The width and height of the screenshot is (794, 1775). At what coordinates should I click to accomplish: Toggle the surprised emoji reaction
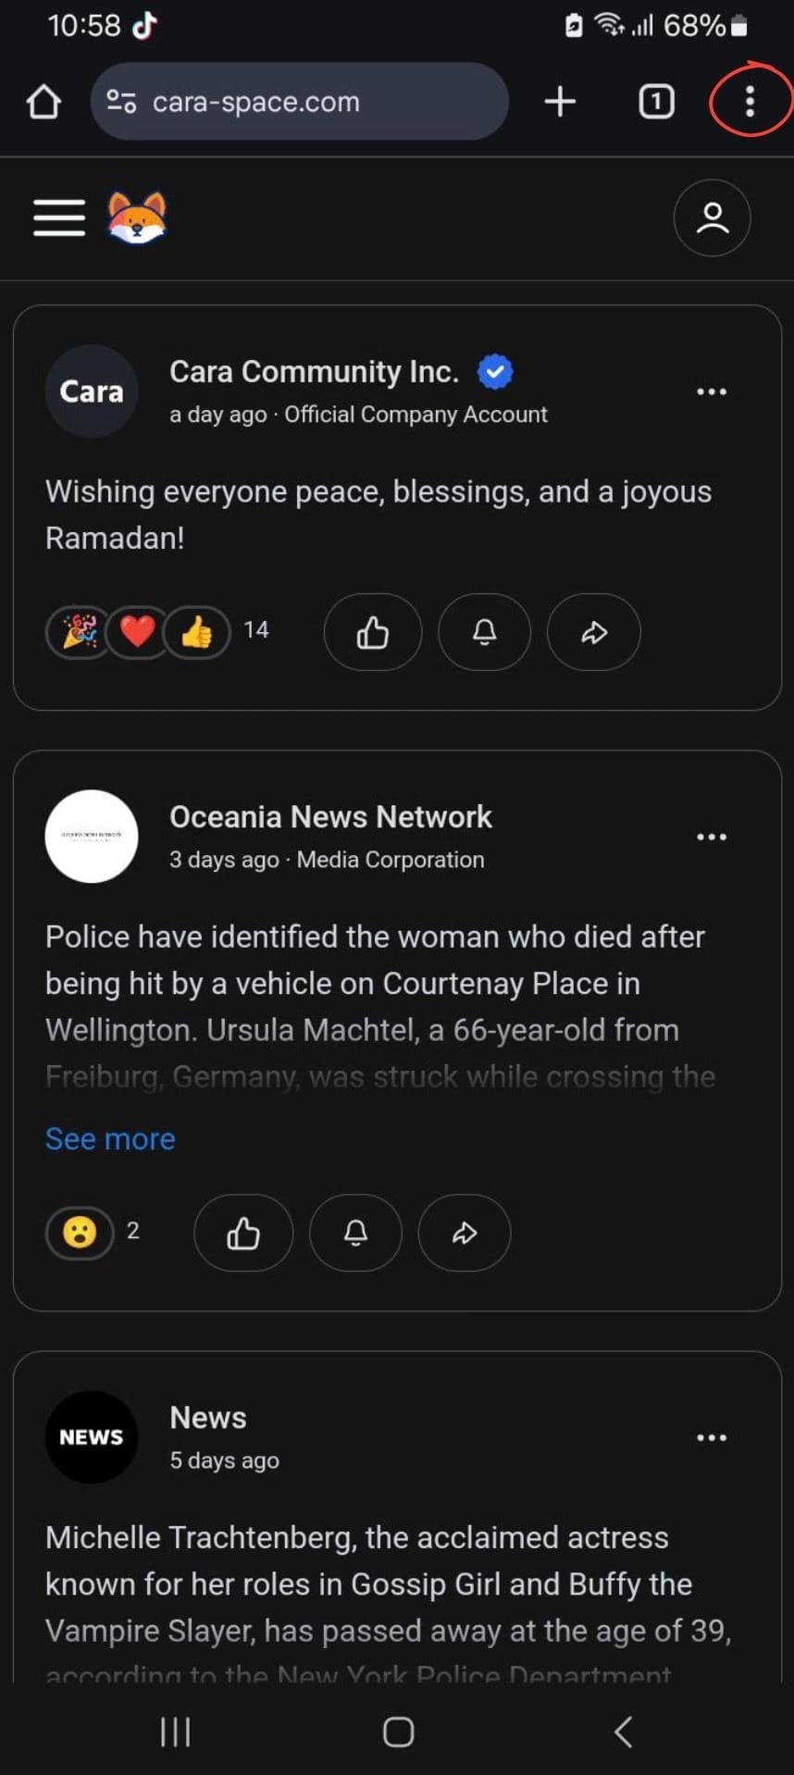[80, 1233]
